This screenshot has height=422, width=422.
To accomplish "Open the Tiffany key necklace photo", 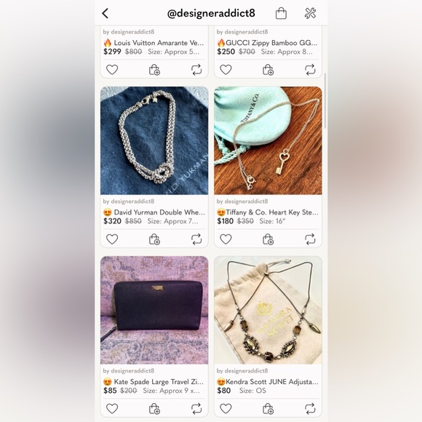I will 268,140.
